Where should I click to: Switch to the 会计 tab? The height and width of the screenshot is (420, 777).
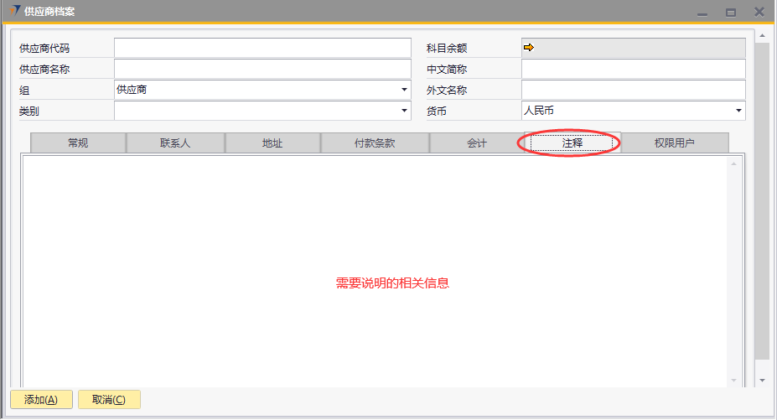pos(477,143)
